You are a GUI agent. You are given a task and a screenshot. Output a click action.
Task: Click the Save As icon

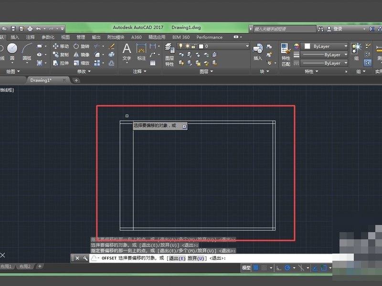pos(21,29)
